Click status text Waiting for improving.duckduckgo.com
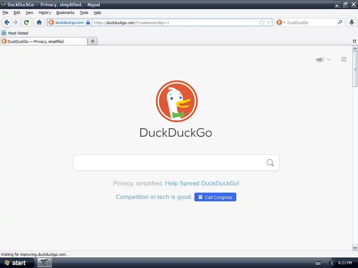This screenshot has width=358, height=268. tap(35, 254)
